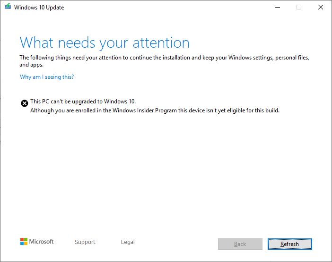Click the "The following things need your attention" paragraph
The width and height of the screenshot is (332, 262).
(164, 61)
